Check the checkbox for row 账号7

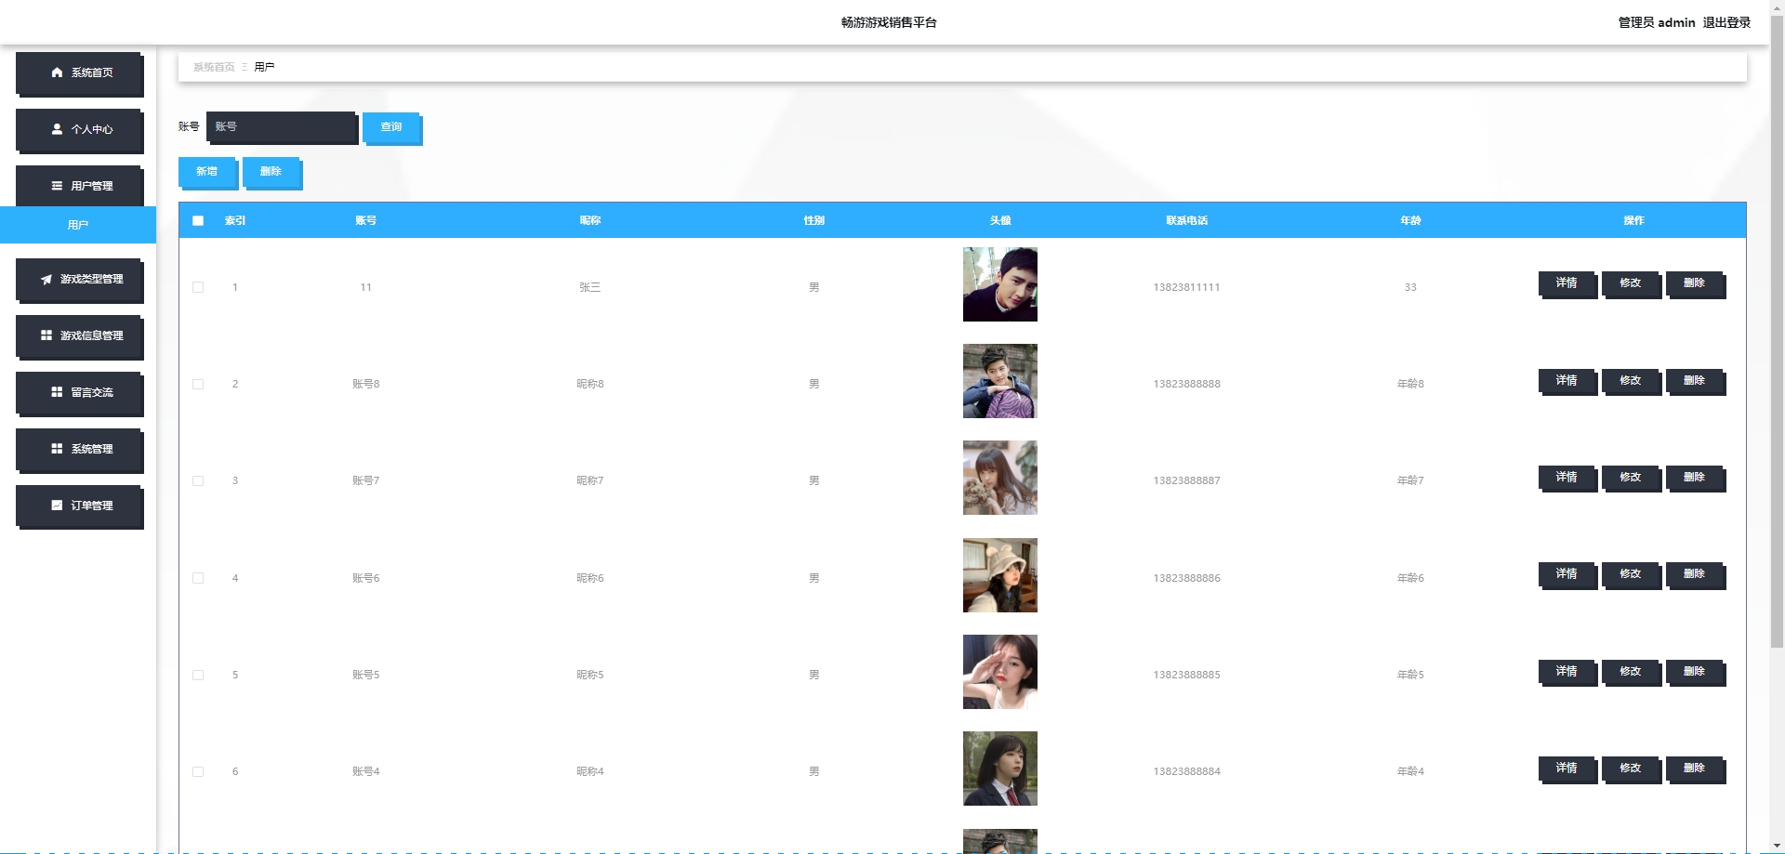pos(198,480)
